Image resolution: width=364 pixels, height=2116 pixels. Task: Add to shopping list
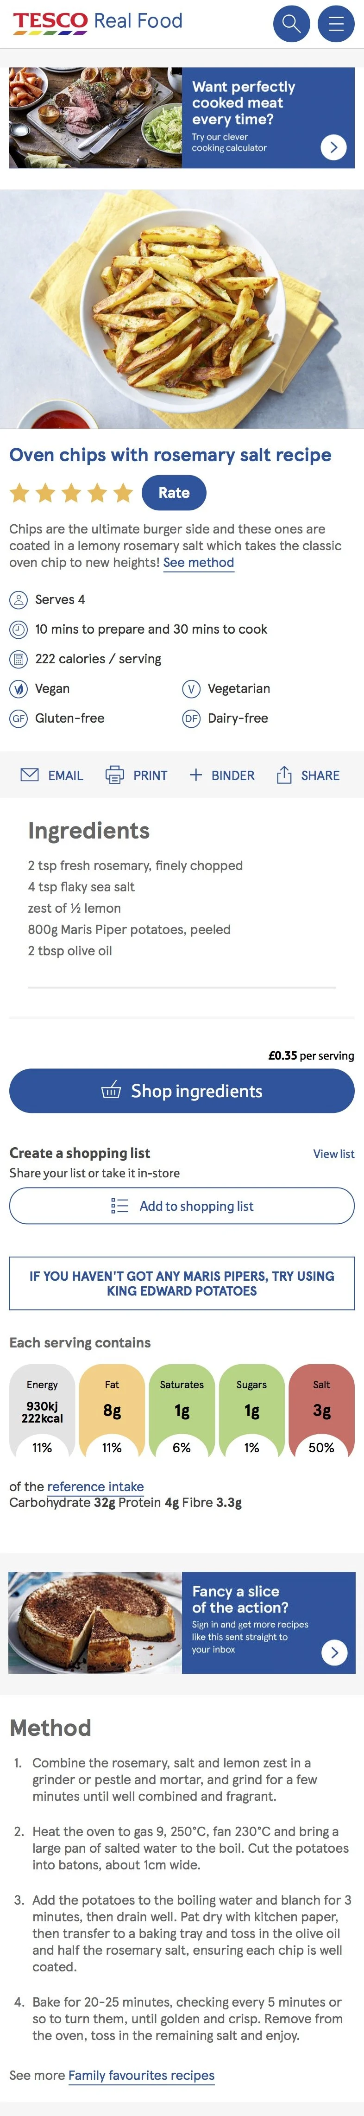pos(182,1206)
